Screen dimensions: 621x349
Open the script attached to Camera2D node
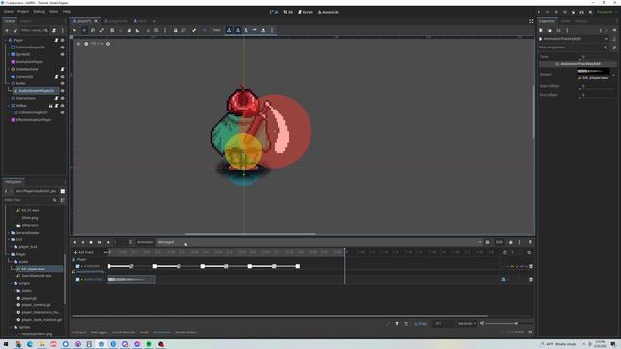[x=56, y=77]
